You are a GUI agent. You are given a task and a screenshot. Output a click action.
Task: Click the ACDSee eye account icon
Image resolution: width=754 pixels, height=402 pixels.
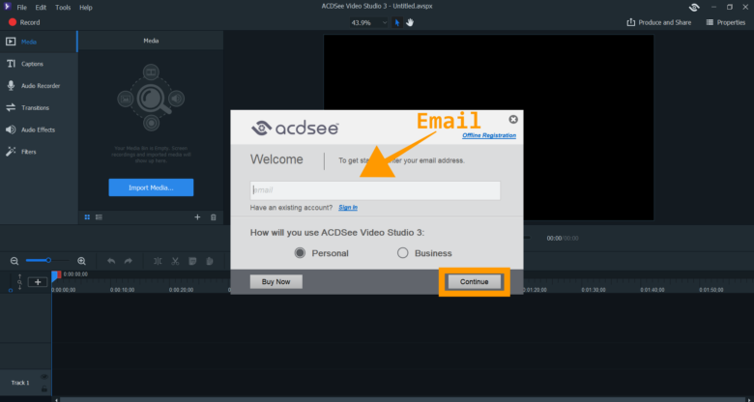pos(694,7)
